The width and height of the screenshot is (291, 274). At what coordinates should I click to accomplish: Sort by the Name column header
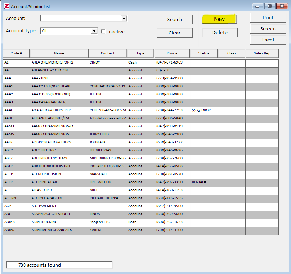tap(59, 53)
